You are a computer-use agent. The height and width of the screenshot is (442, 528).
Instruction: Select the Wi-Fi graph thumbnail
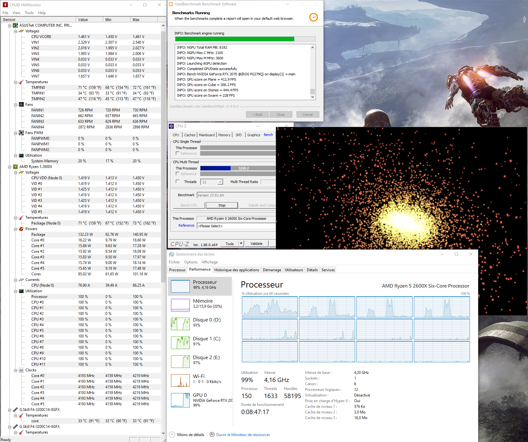[x=180, y=380]
